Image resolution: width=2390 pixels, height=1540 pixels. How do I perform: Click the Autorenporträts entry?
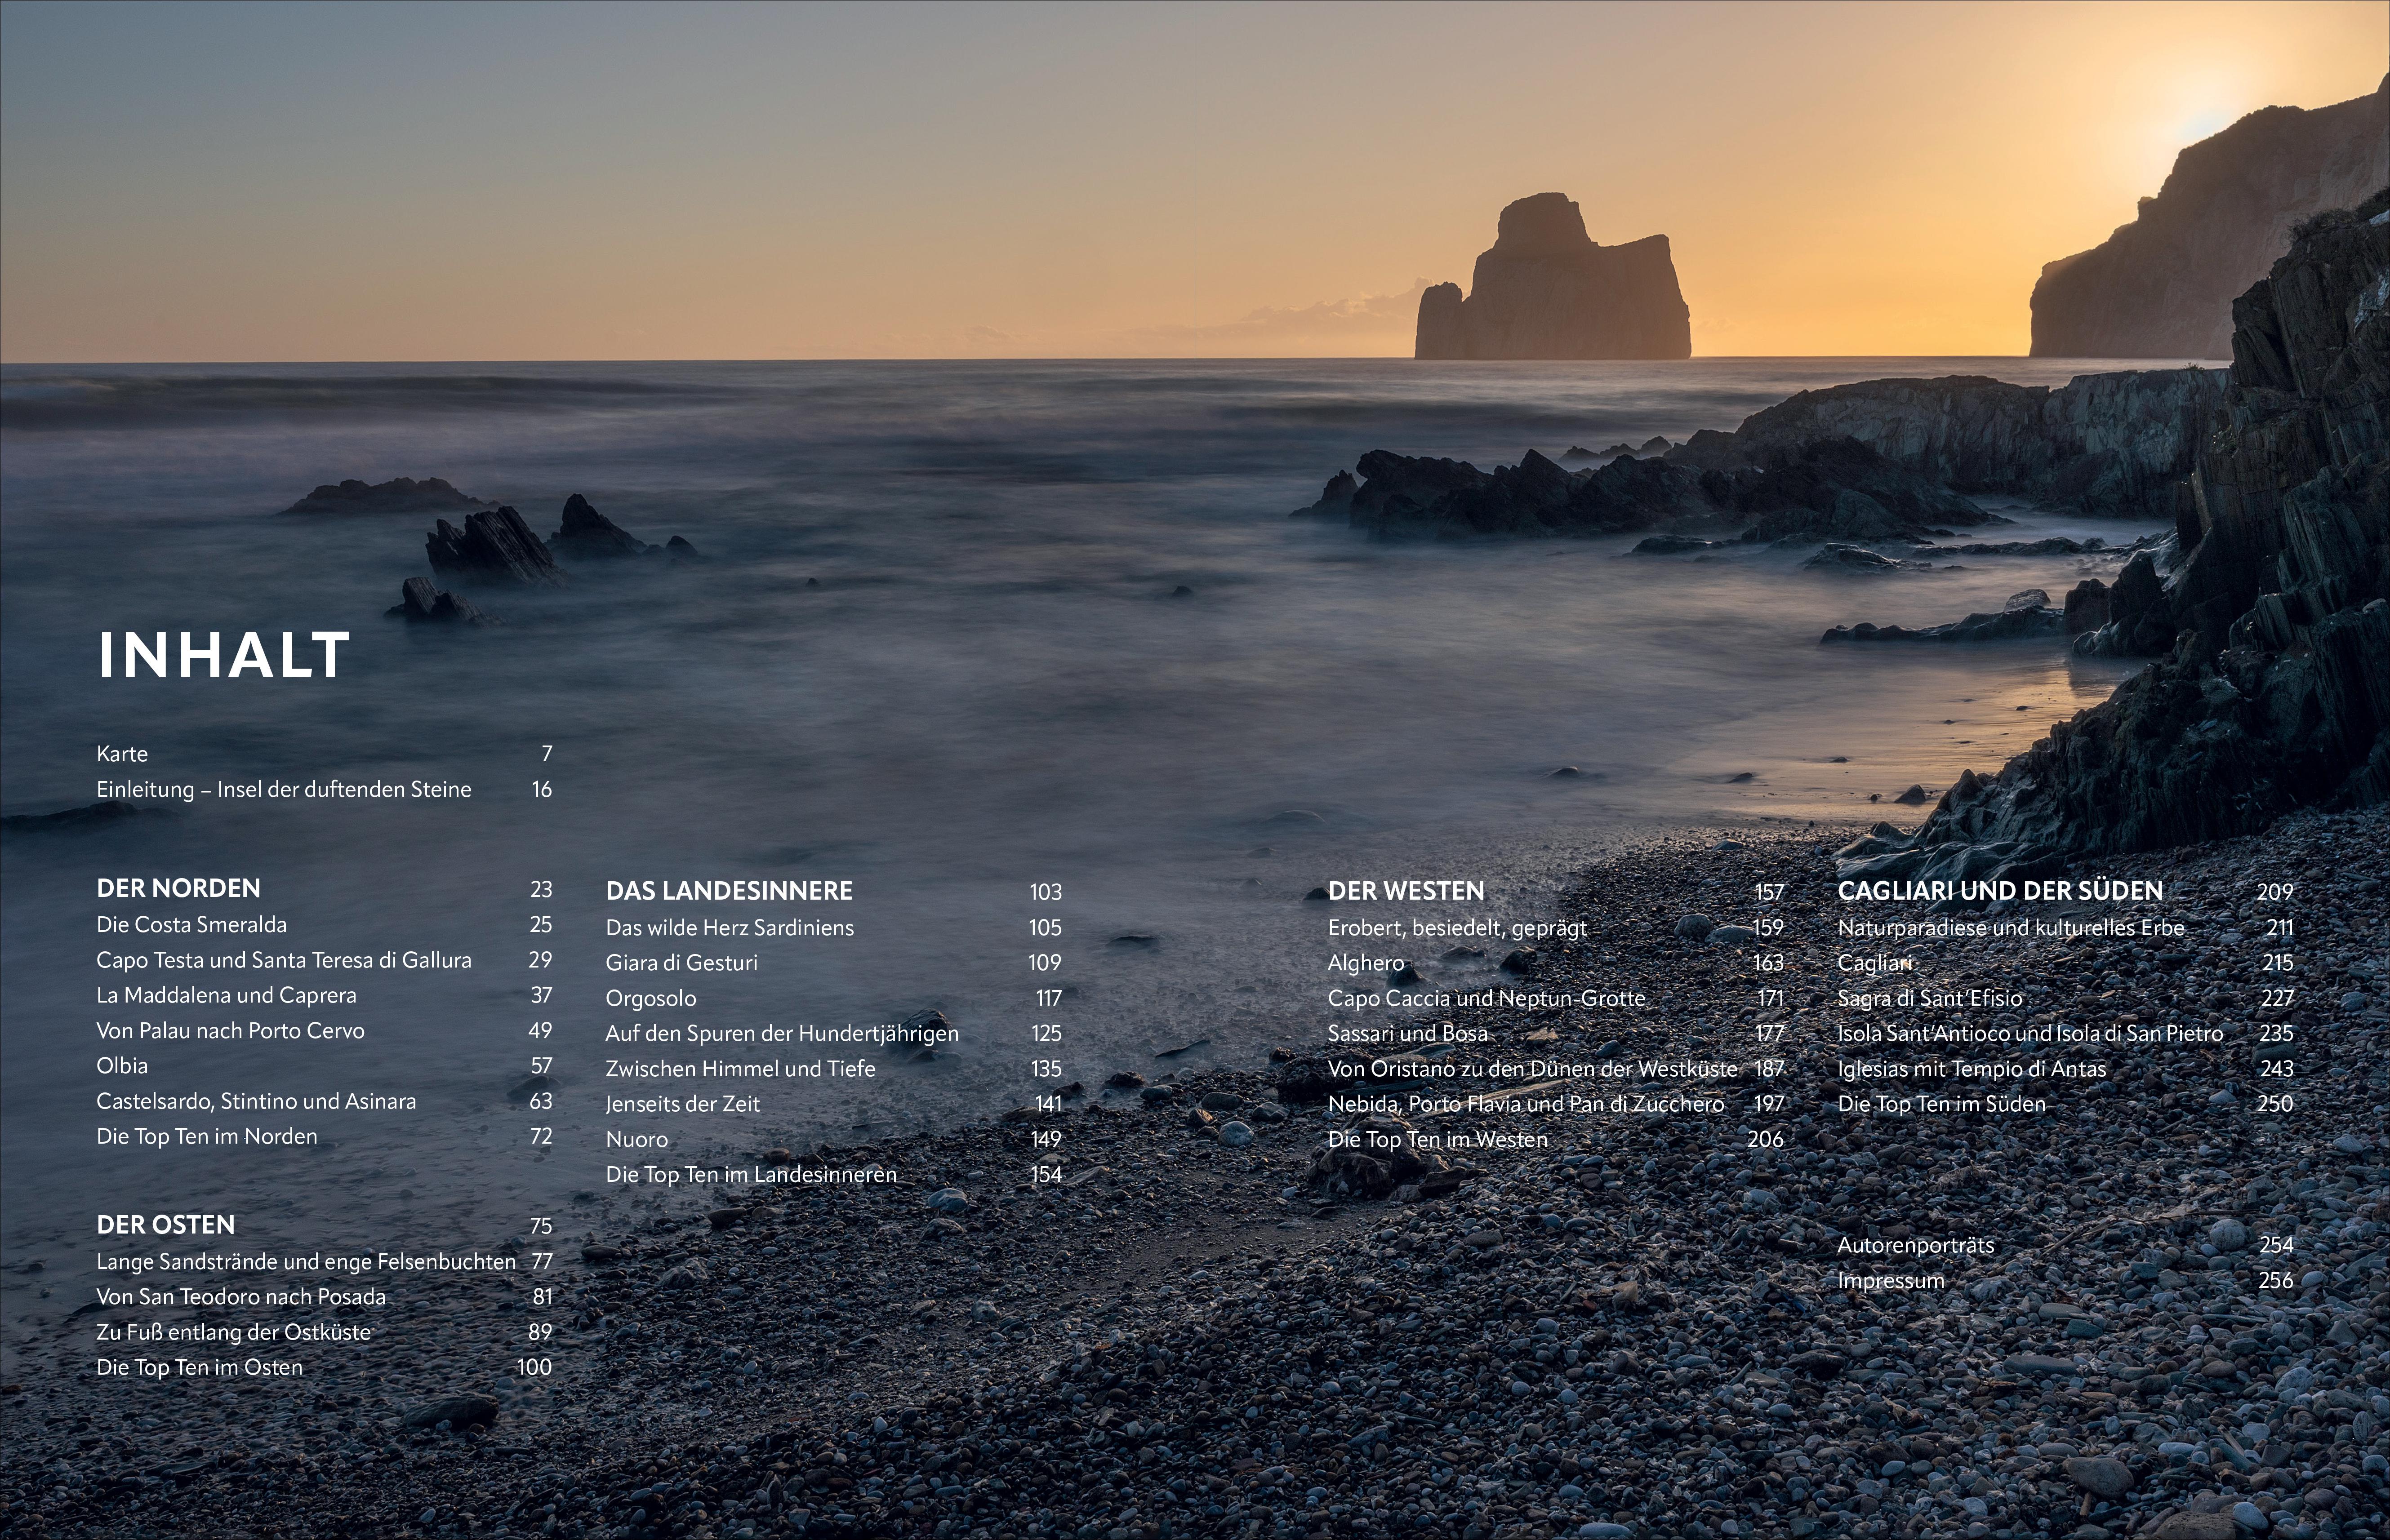point(1916,1245)
